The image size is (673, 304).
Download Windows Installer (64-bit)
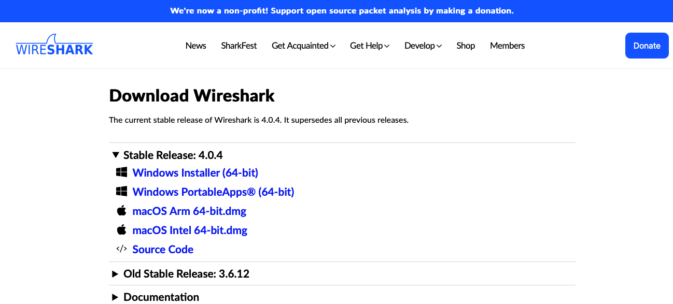tap(195, 172)
